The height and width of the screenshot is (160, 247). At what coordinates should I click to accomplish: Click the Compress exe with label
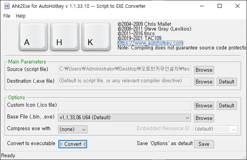coord(29,129)
